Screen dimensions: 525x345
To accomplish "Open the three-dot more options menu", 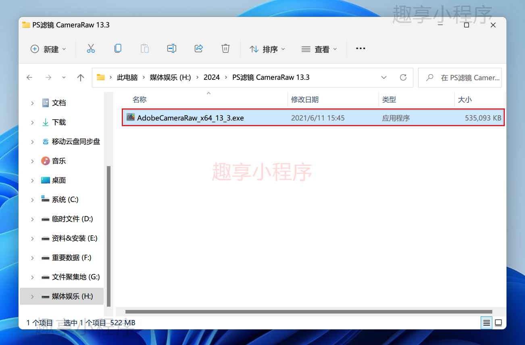I will click(360, 49).
